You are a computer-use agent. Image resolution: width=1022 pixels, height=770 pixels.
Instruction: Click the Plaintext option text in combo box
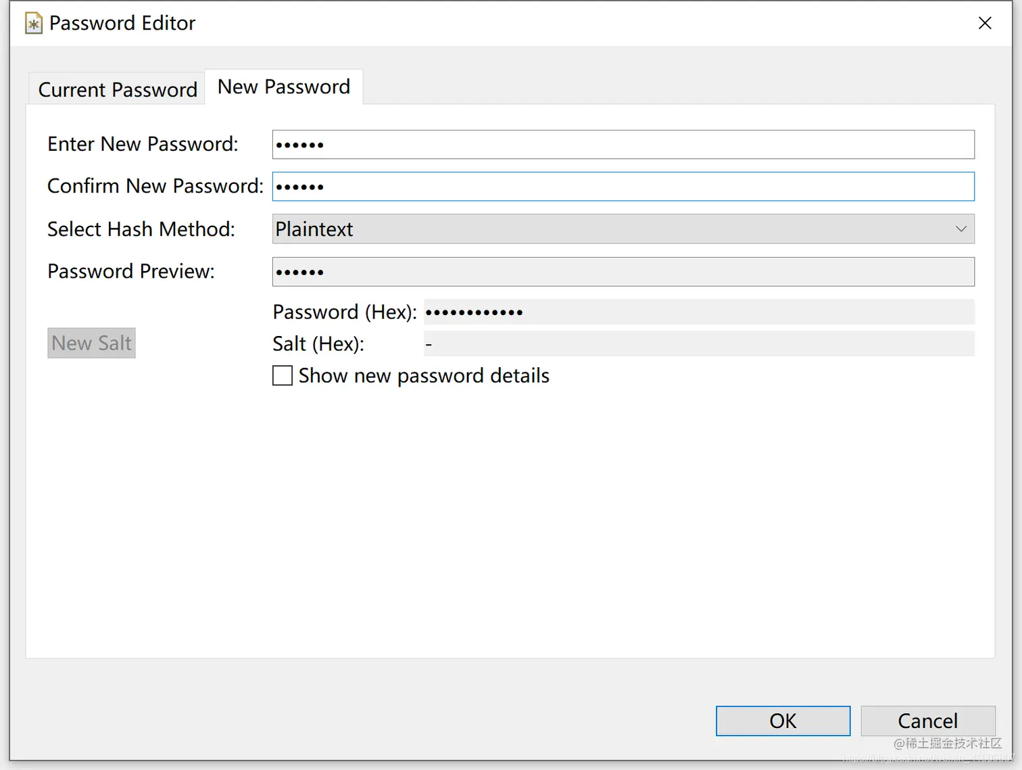(314, 229)
